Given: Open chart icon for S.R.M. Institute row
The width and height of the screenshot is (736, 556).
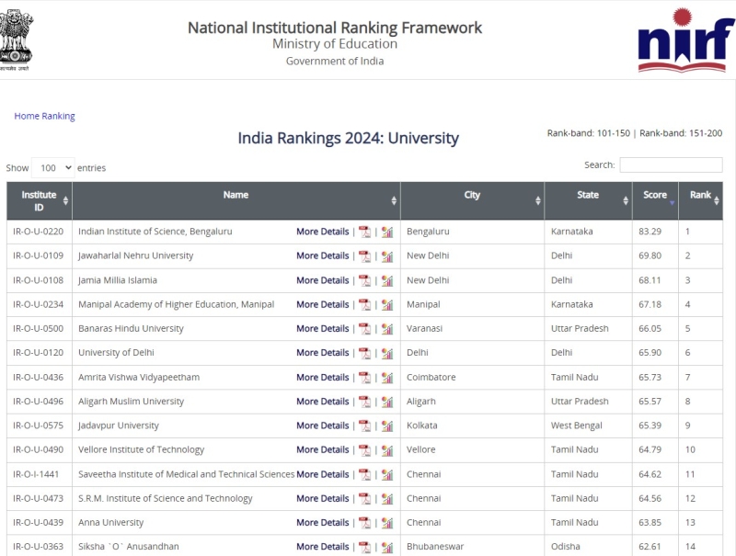Looking at the screenshot, I should pyautogui.click(x=387, y=499).
